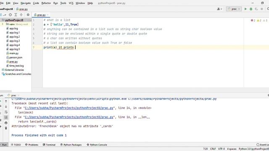Click the Collapse All icon in Project panel
Viewport: 269px width, 151px height.
[21, 15]
